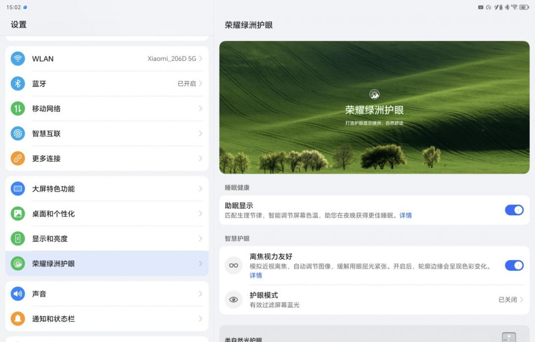Screen dimensions: 535x342
Task: Select 显示和亮度 in settings list
Action: click(x=107, y=239)
